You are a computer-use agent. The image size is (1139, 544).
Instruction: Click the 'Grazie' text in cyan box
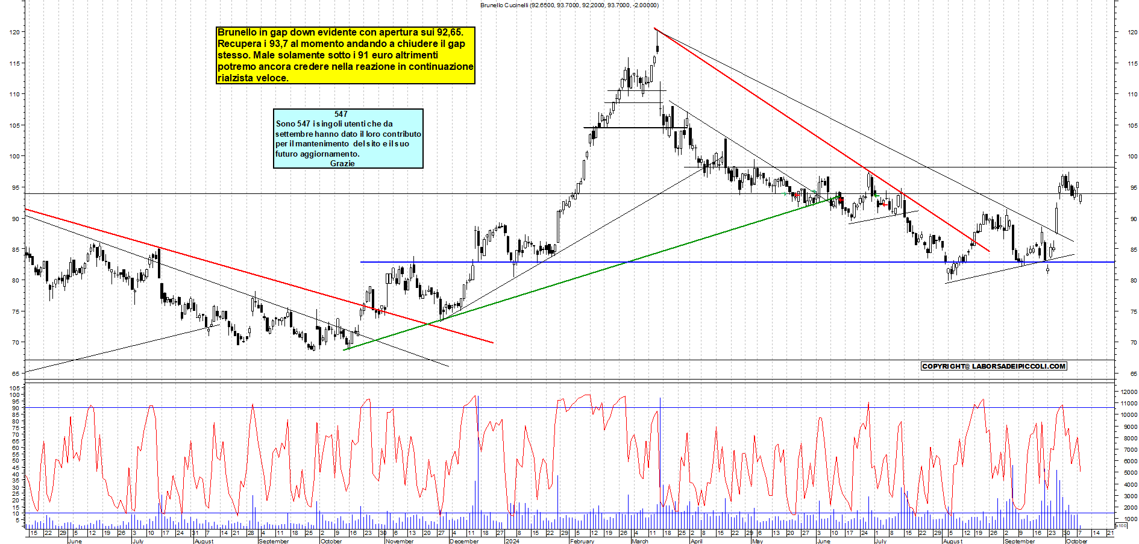(x=342, y=163)
